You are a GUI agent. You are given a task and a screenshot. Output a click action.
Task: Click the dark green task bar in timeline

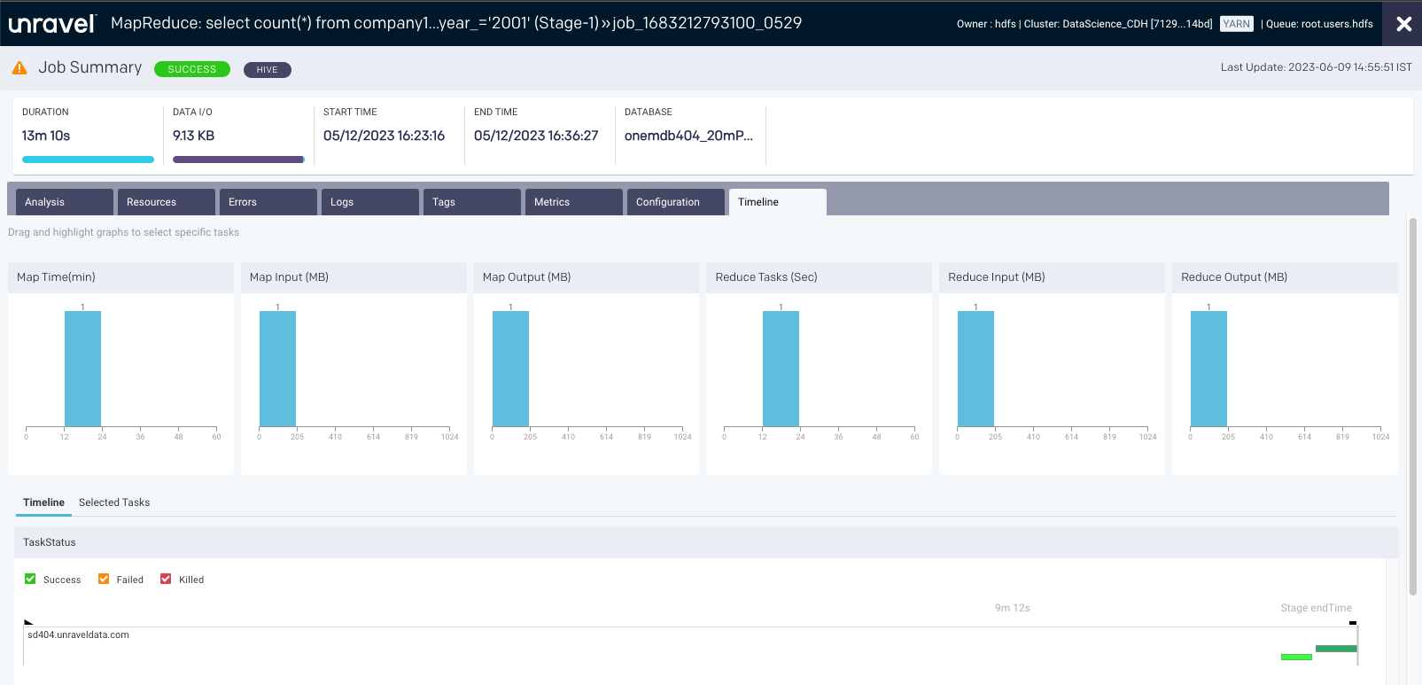[x=1336, y=649]
